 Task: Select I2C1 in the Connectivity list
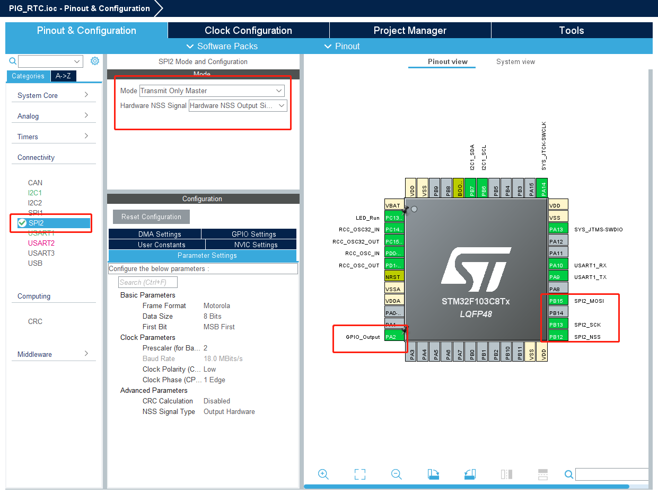[35, 193]
